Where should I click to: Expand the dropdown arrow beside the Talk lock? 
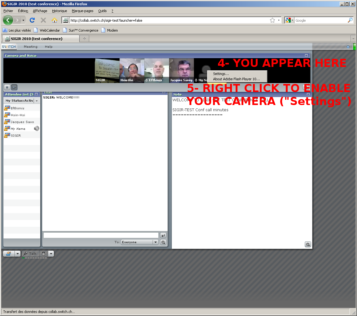(51, 254)
